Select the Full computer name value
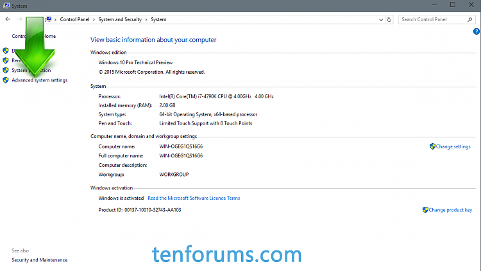Image resolution: width=481 pixels, height=271 pixels. pyautogui.click(x=181, y=156)
